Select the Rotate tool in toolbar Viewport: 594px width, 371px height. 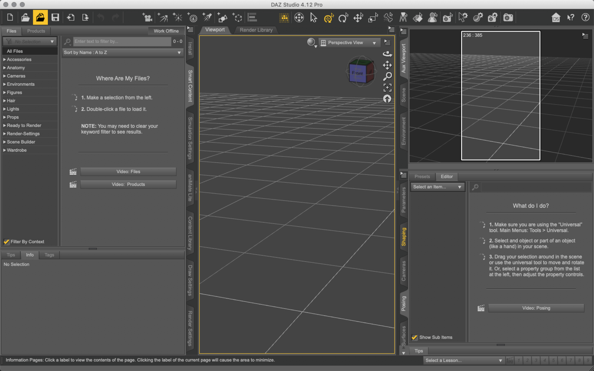(x=343, y=18)
